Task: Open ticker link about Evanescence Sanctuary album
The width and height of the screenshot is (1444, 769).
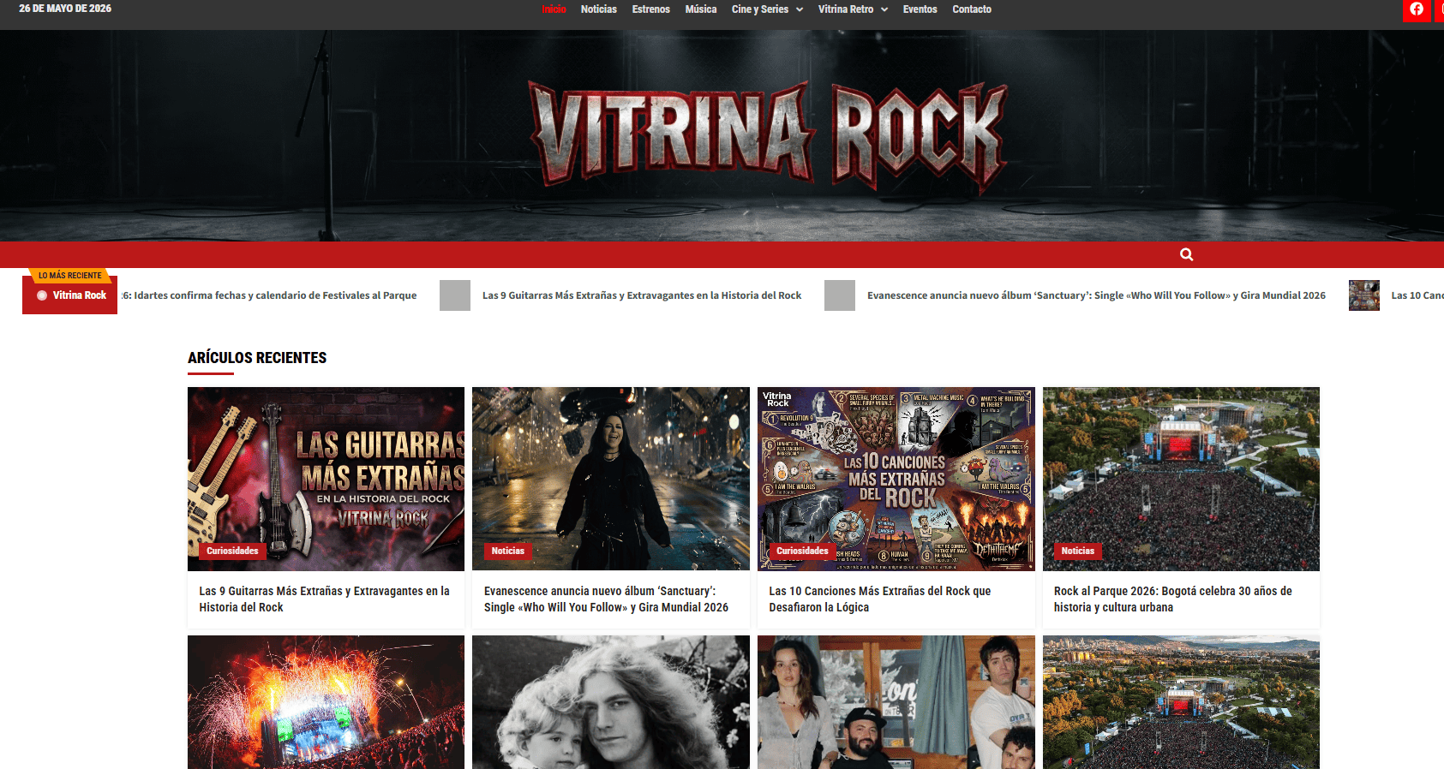Action: (x=1096, y=295)
